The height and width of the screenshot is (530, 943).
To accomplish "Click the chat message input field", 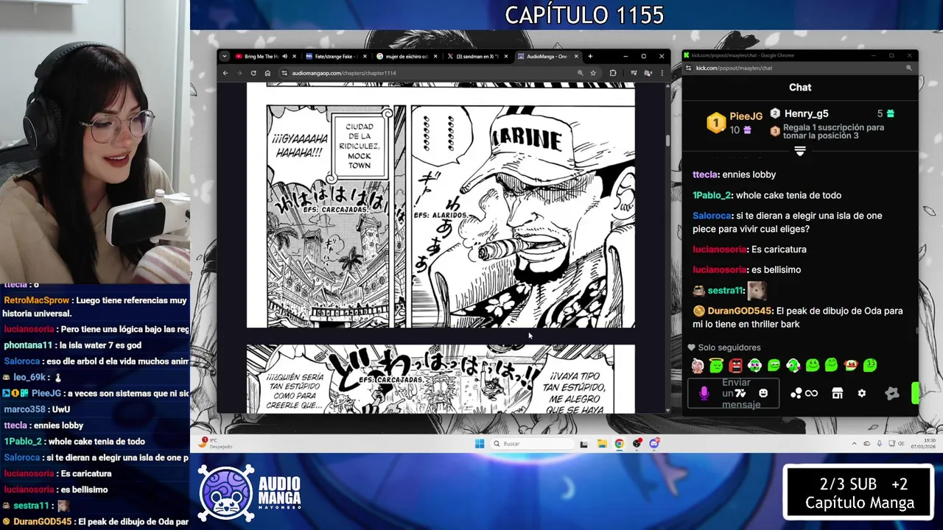I will (x=734, y=394).
